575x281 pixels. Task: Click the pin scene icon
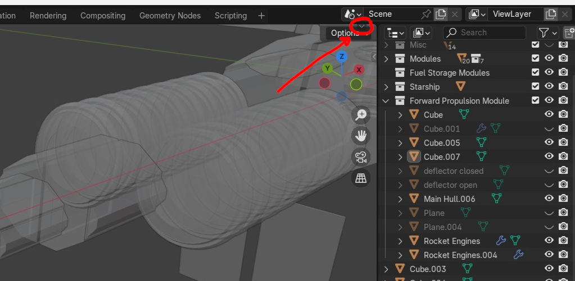(425, 14)
